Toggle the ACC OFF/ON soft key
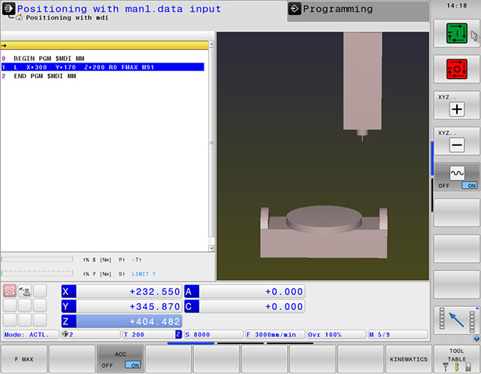 (x=120, y=359)
